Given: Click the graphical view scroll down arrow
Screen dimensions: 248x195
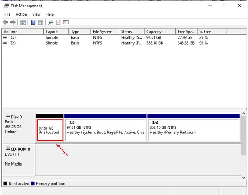Looking at the screenshot, I should pos(244,178).
